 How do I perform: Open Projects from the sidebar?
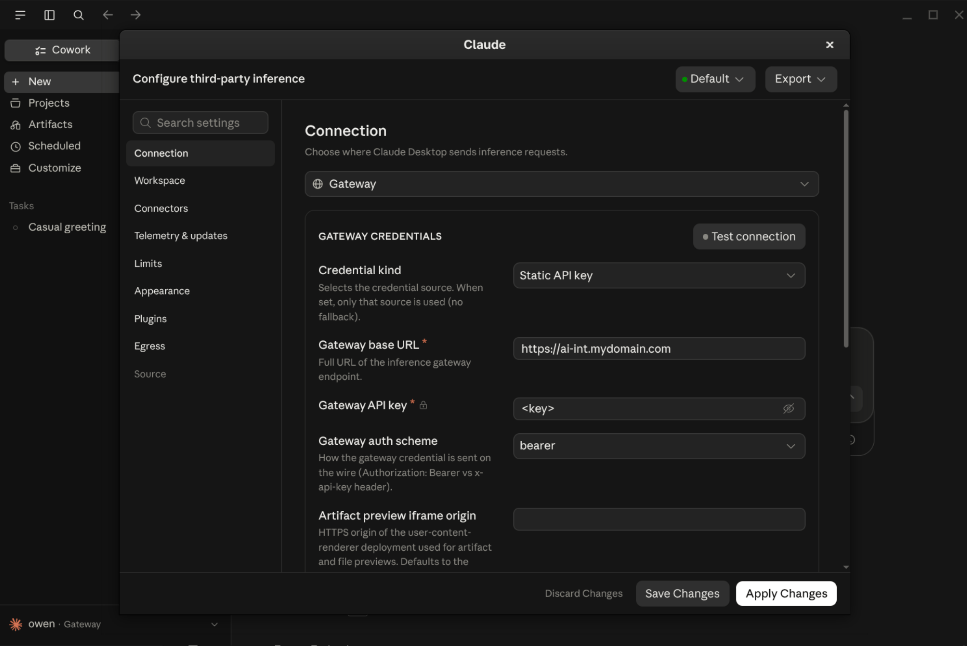(49, 103)
